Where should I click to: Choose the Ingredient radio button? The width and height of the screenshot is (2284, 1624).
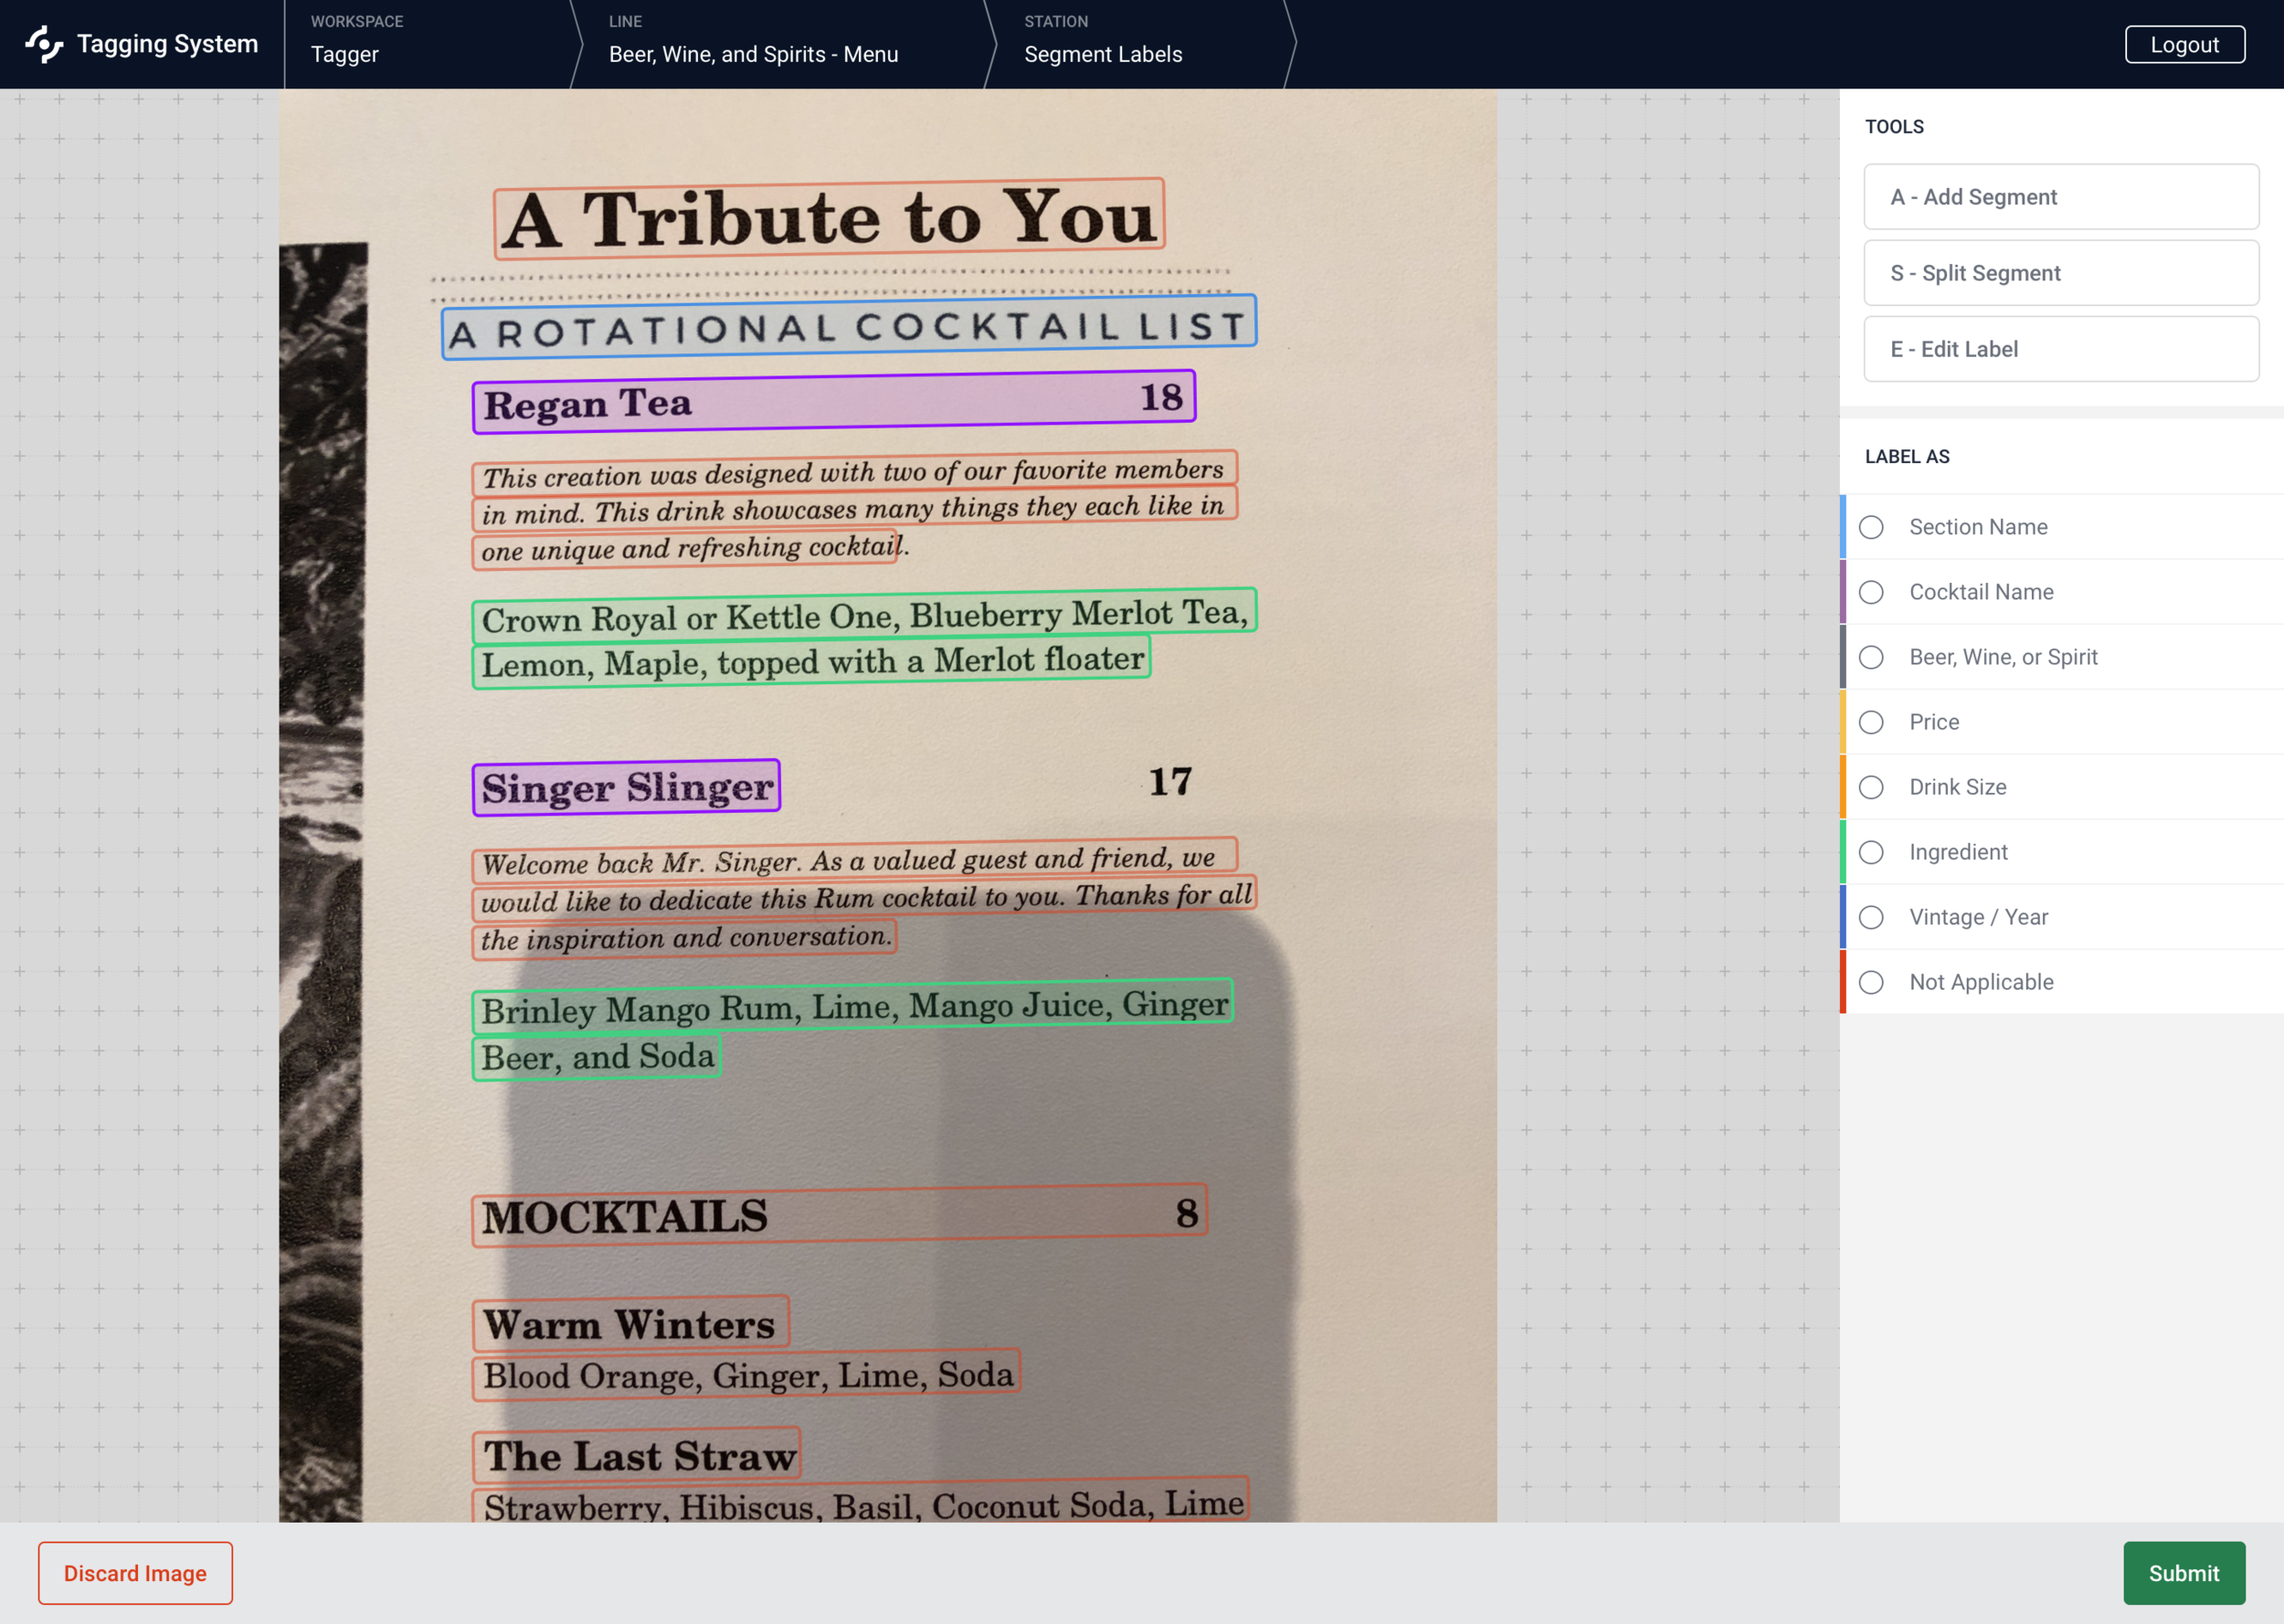pyautogui.click(x=1871, y=852)
